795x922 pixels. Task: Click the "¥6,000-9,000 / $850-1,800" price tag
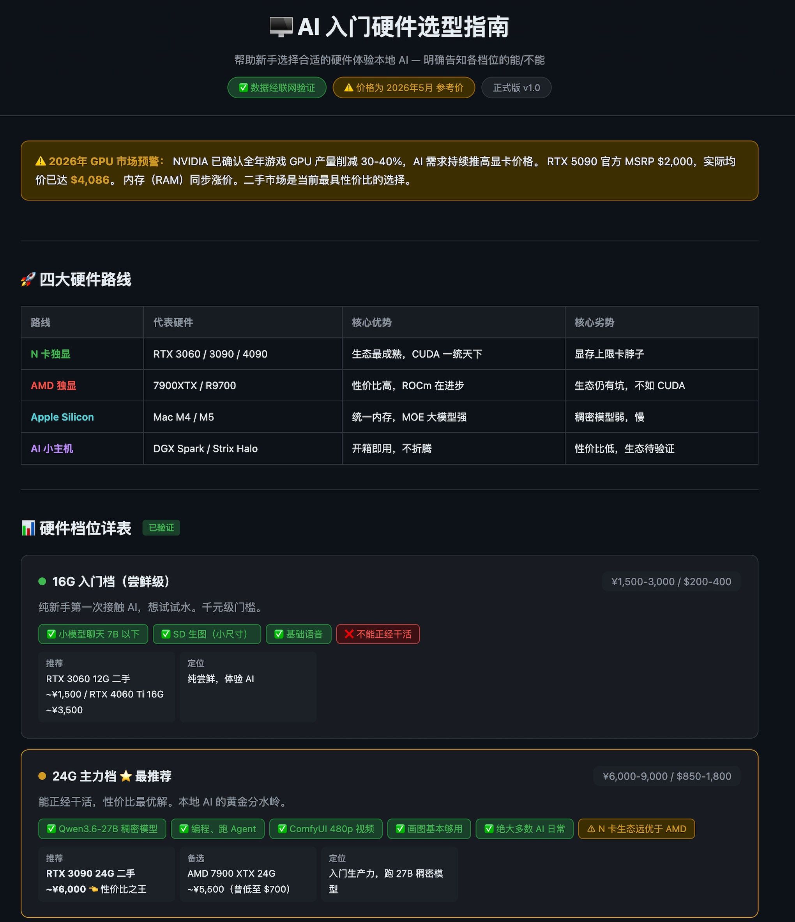click(666, 776)
